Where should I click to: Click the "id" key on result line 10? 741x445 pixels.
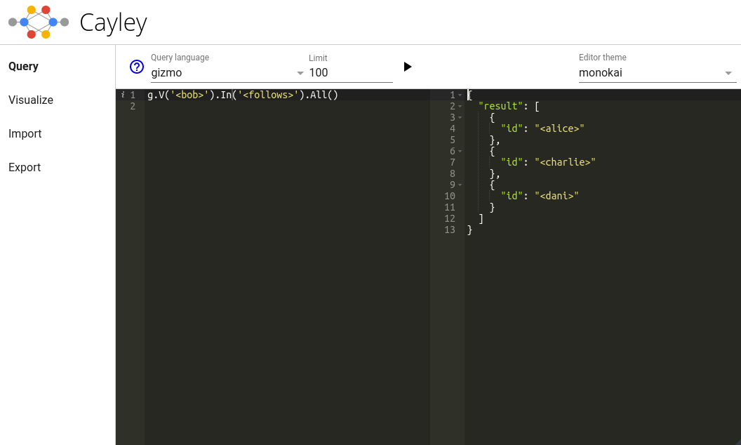(512, 196)
